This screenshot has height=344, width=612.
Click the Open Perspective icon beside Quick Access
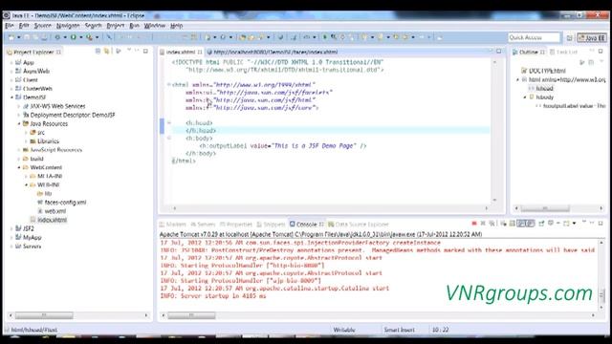click(570, 38)
